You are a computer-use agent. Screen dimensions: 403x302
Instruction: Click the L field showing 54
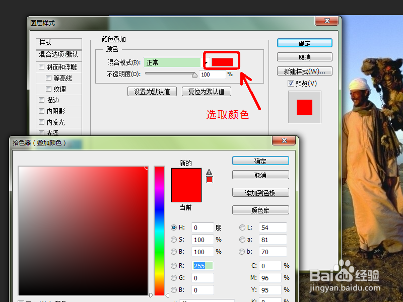[273, 228]
